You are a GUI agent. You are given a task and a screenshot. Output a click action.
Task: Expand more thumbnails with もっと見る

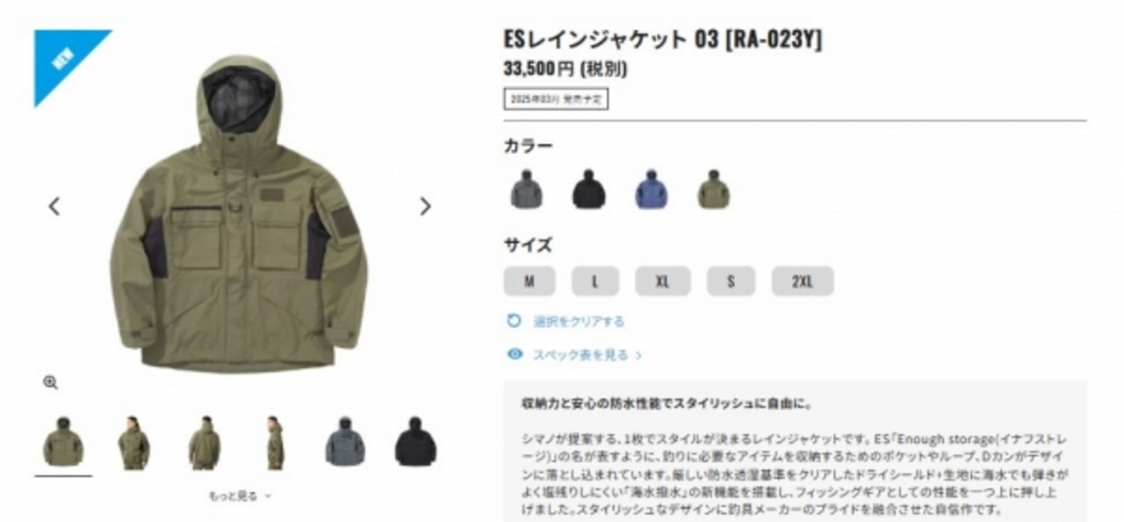(x=240, y=496)
